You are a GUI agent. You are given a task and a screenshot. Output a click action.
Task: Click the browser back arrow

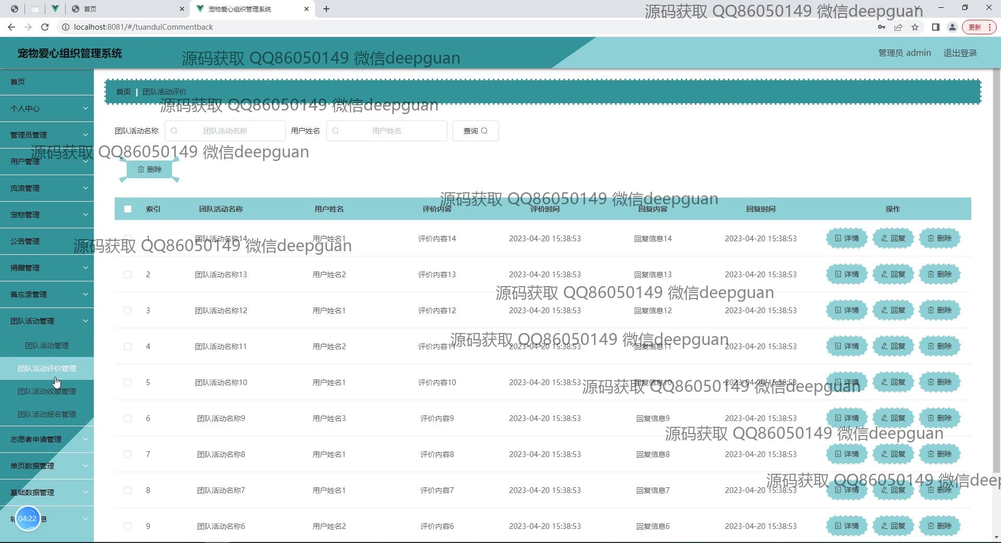(x=11, y=27)
